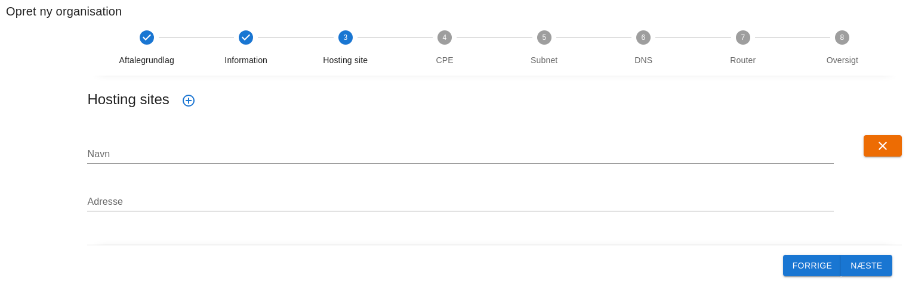Image resolution: width=909 pixels, height=284 pixels.
Task: Click the completed Aftalegrundlag checkmark icon
Action: point(146,38)
